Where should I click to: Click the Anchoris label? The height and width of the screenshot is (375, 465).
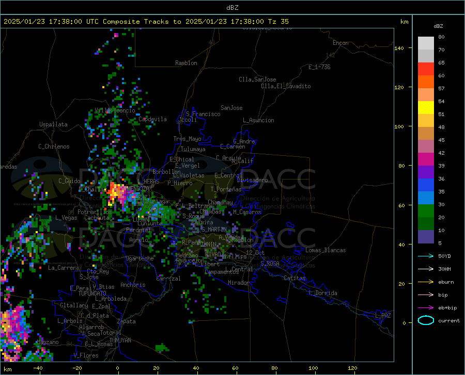(x=133, y=285)
